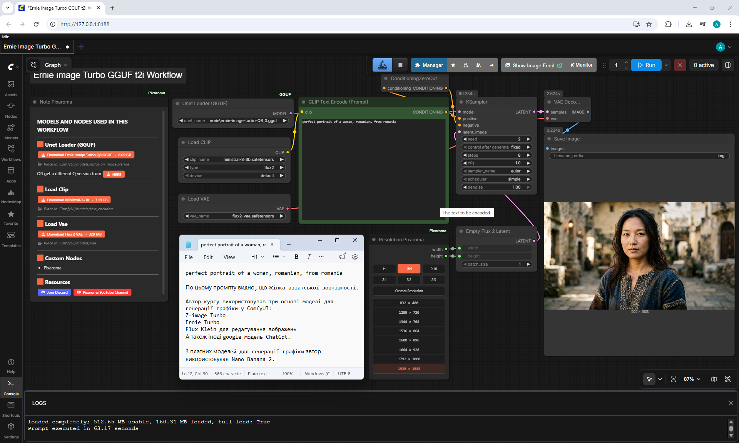Open Notepad's File menu
739x443 pixels.
click(189, 257)
